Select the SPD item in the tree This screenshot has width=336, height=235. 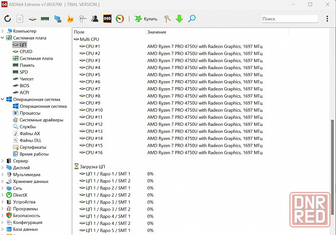(x=24, y=72)
